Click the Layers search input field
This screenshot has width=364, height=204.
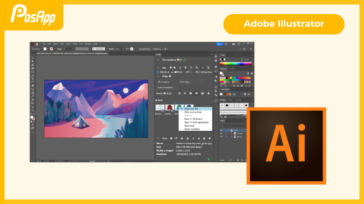(x=233, y=126)
